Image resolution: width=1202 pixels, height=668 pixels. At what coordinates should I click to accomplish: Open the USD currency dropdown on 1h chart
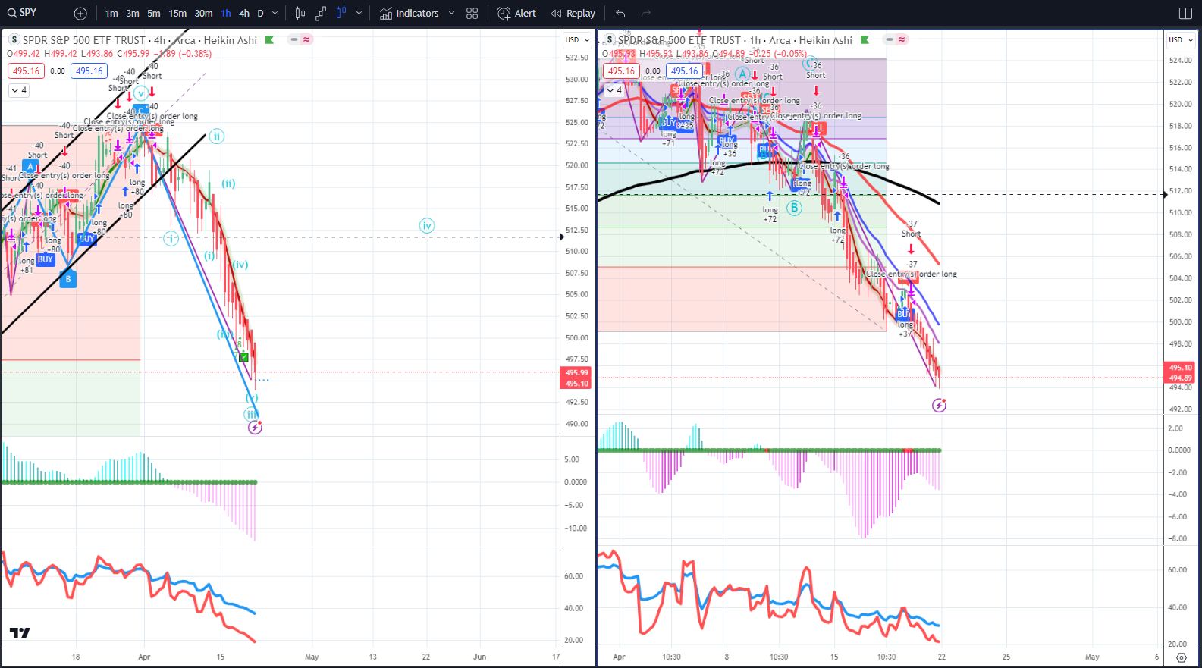click(x=1180, y=40)
